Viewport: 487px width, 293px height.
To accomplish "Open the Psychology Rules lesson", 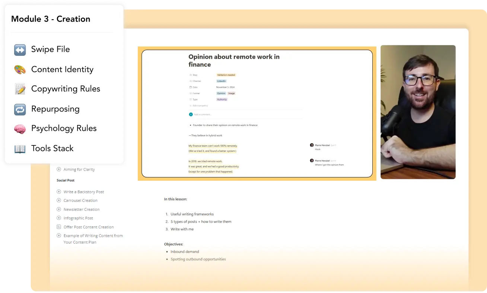I will pyautogui.click(x=64, y=128).
